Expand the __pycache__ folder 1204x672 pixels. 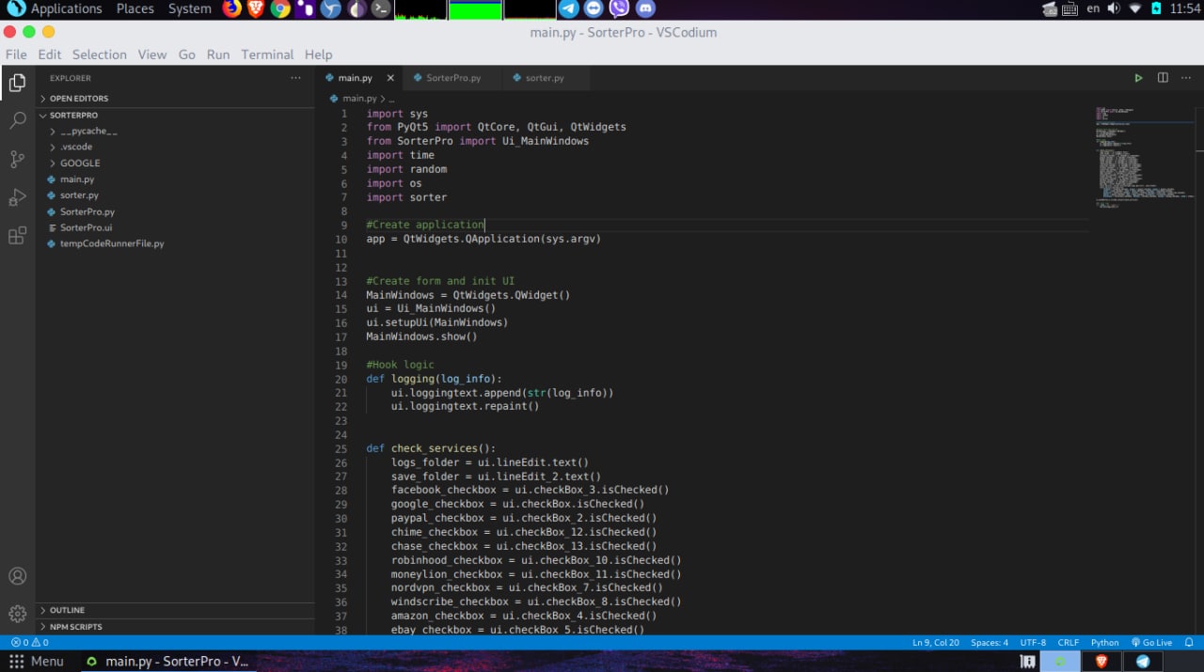88,131
